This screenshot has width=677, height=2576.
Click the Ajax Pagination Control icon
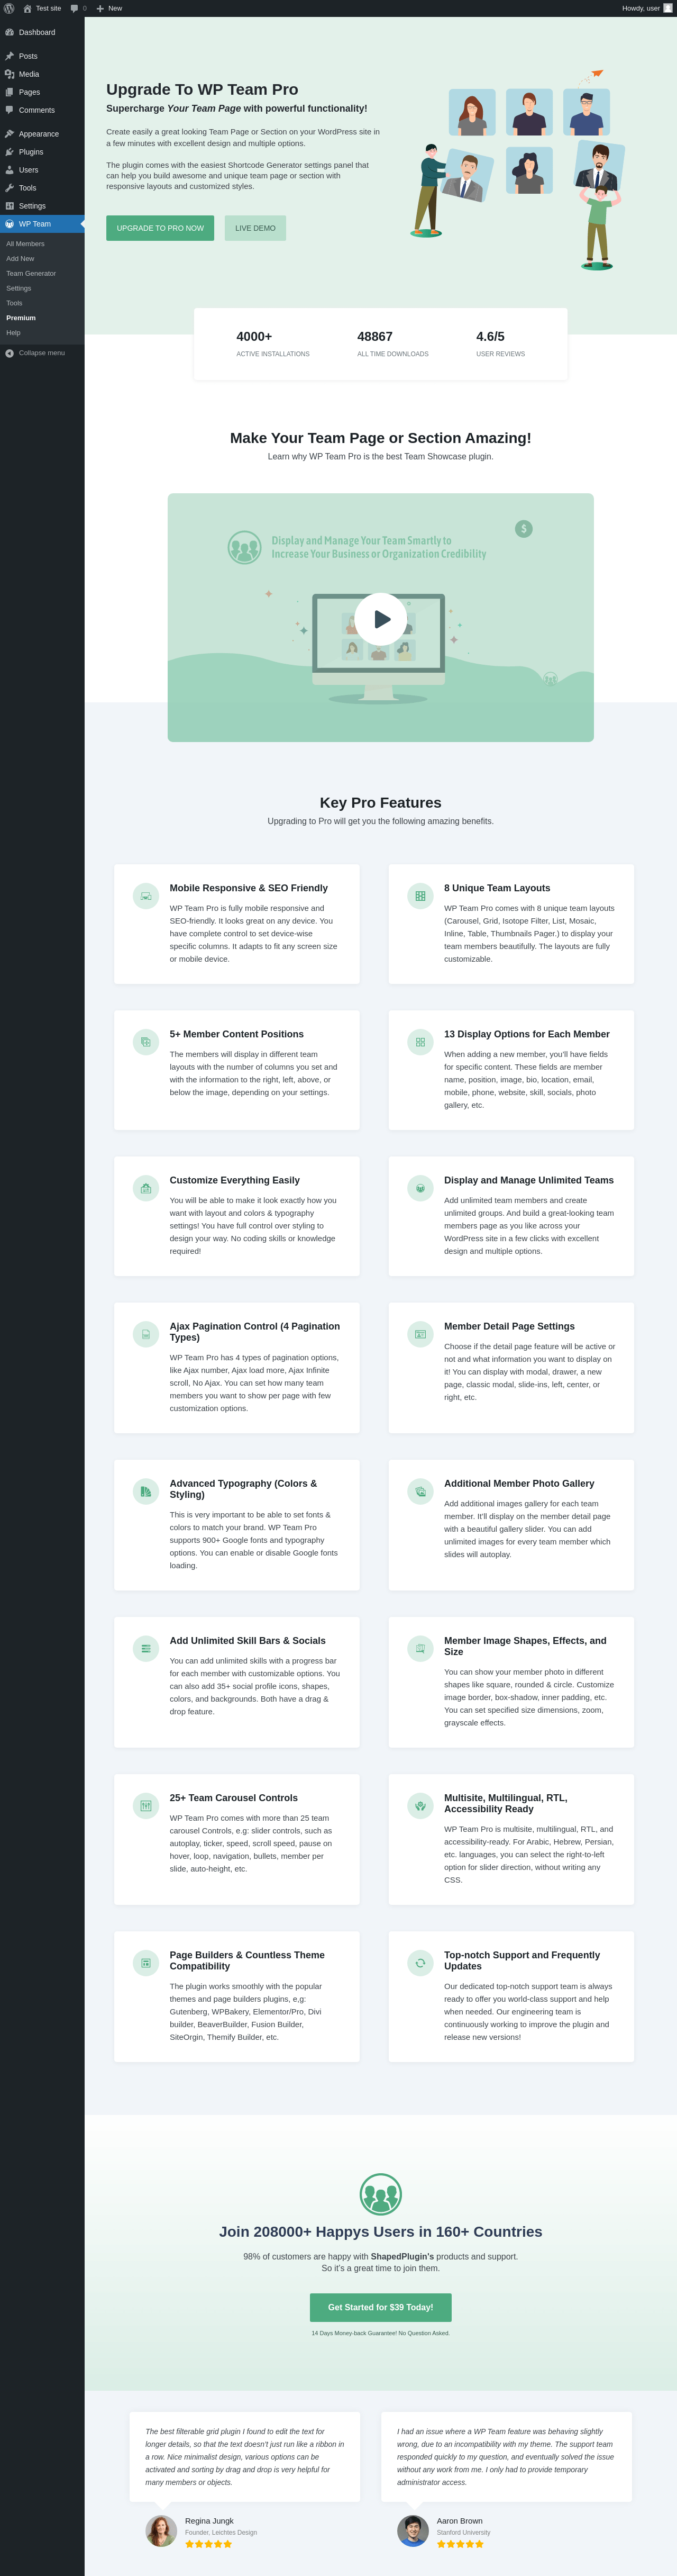[x=146, y=1334]
